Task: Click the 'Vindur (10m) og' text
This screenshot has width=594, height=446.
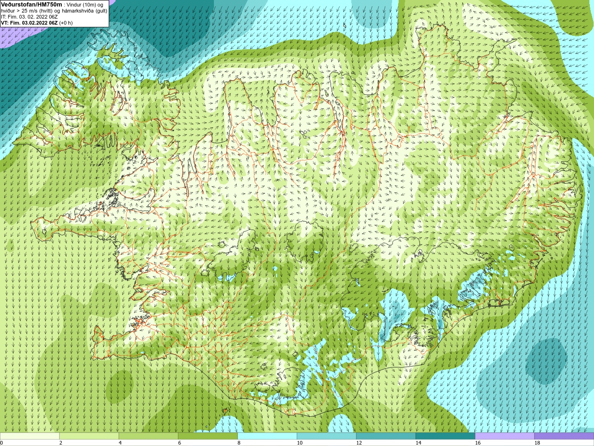Action: [85, 5]
